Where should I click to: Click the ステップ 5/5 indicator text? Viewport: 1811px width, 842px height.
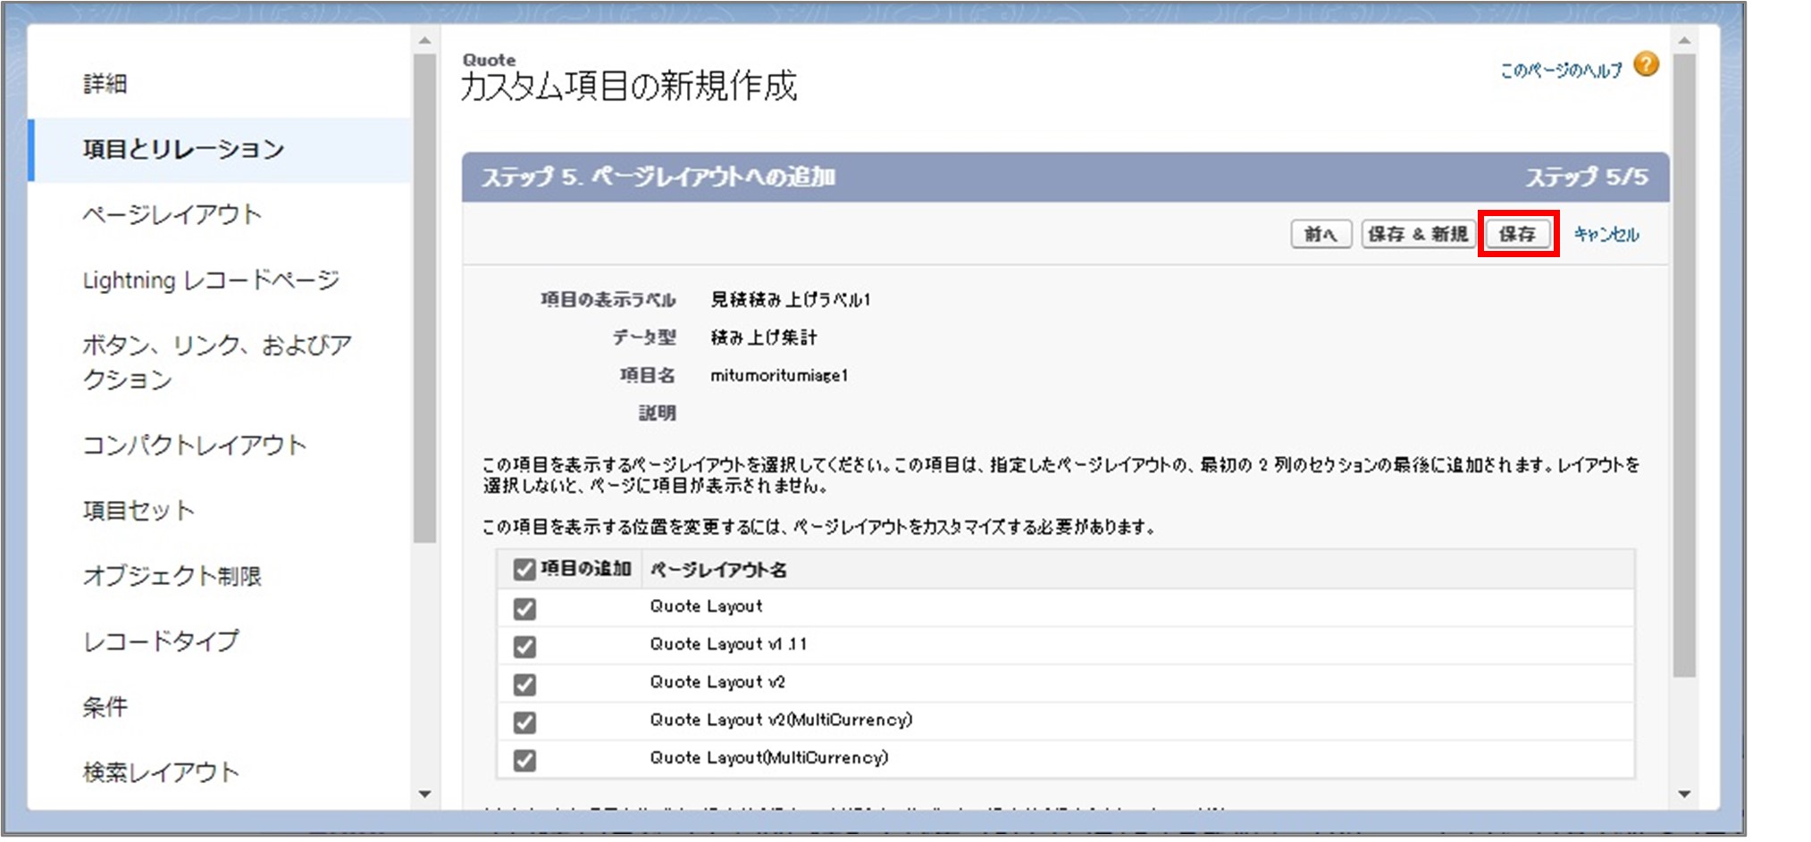pyautogui.click(x=1587, y=177)
